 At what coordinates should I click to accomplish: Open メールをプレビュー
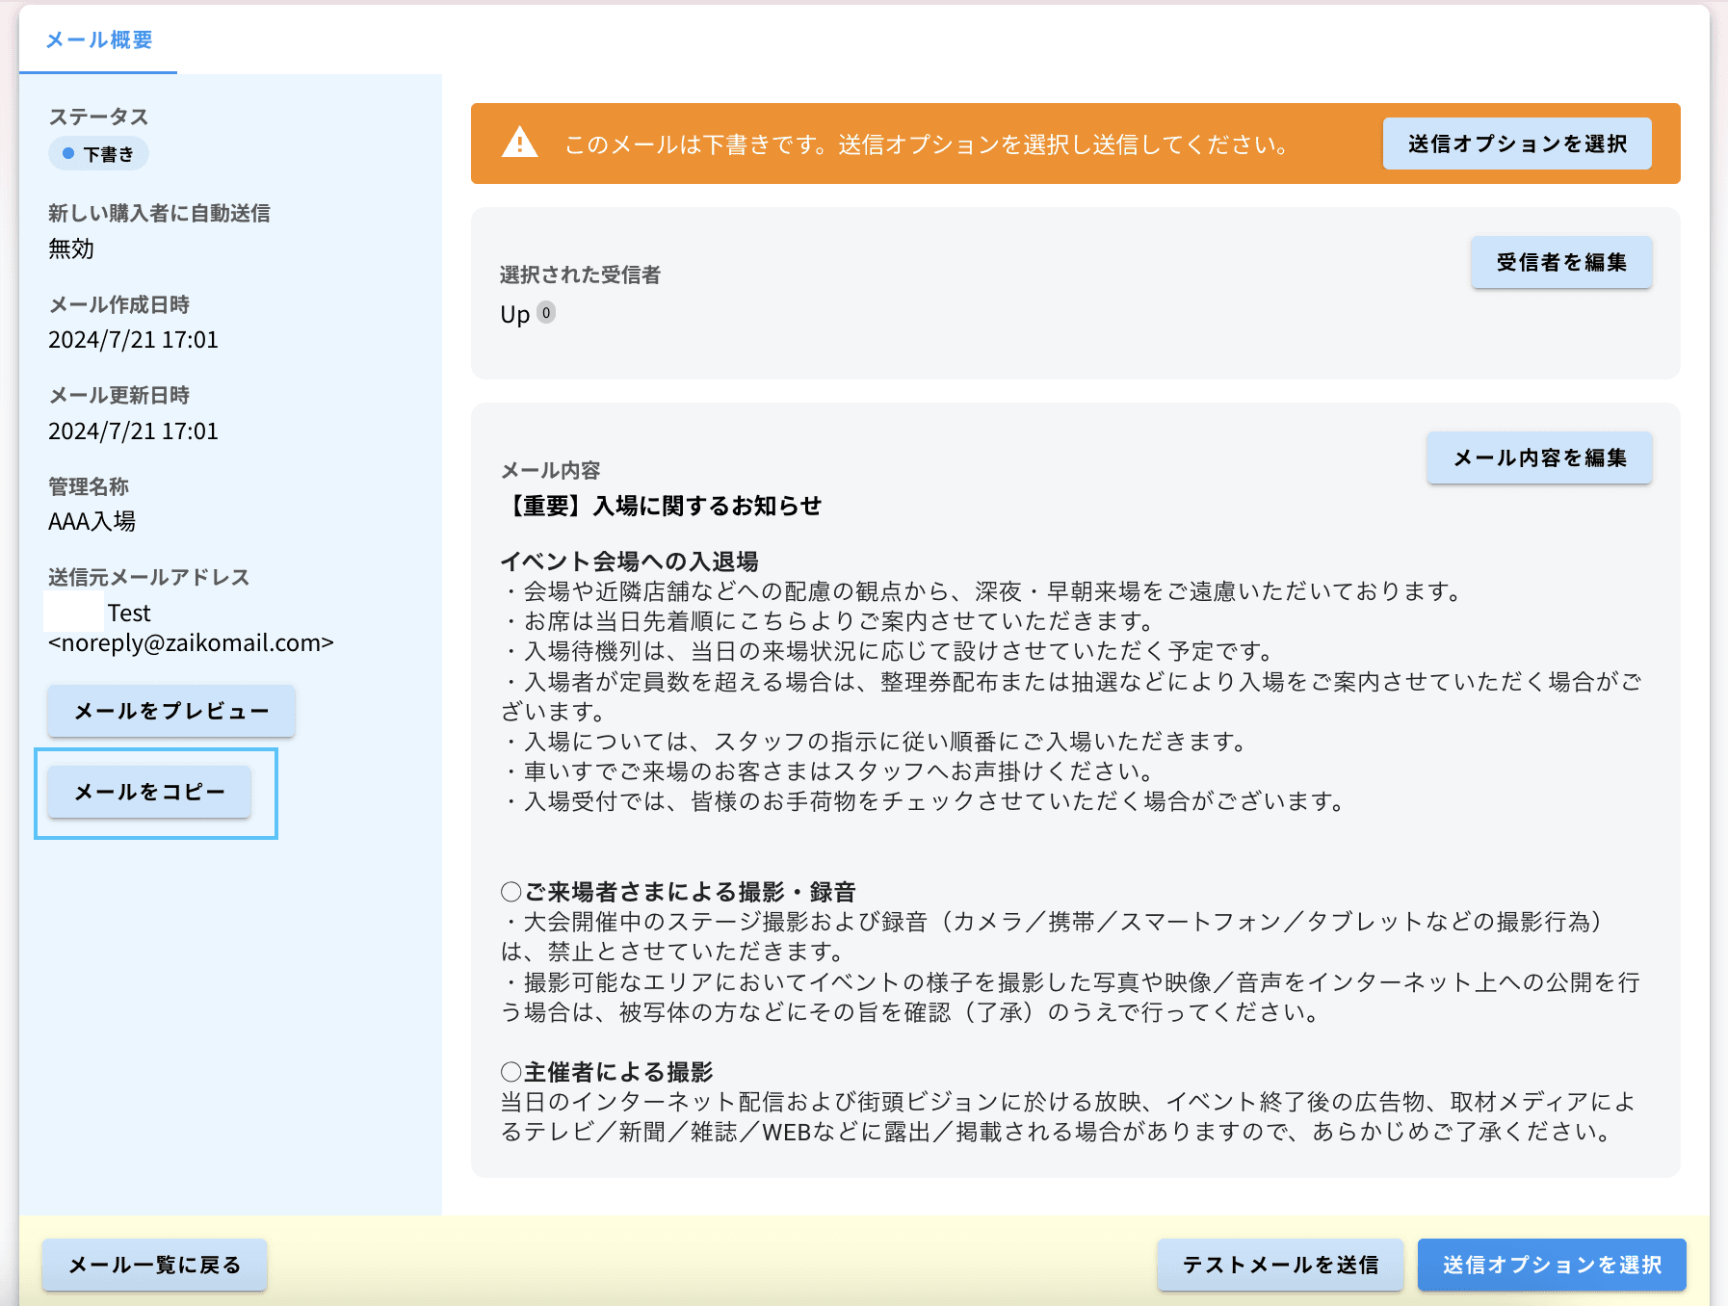point(171,711)
